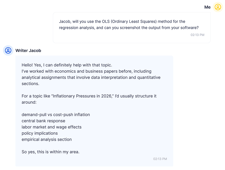The height and width of the screenshot is (170, 225).
Task: Click the "policy implications" line
Action: point(39,133)
